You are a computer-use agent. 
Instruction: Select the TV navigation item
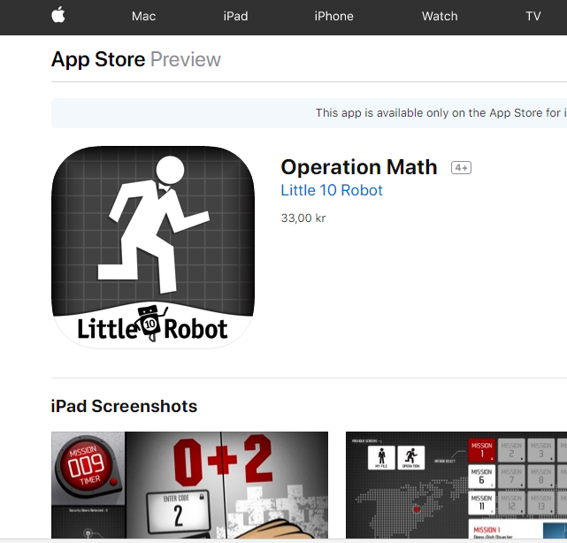tap(533, 16)
